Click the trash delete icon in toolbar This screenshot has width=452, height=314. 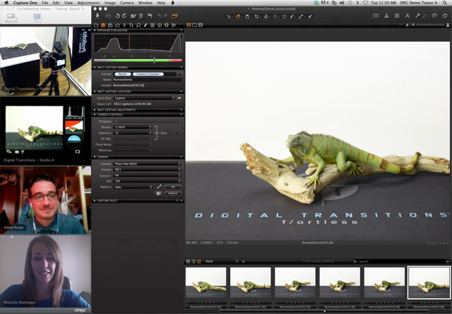[141, 16]
